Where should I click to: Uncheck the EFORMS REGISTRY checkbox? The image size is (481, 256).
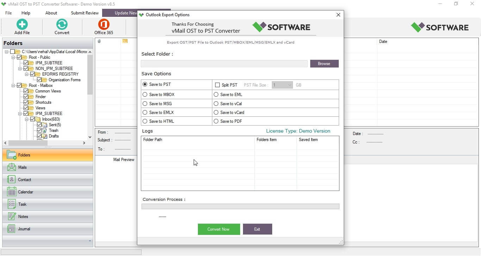coord(33,74)
